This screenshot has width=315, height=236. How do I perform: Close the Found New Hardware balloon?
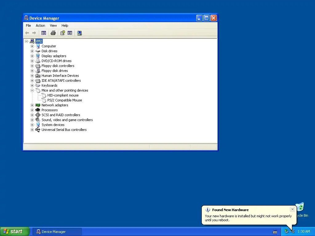pyautogui.click(x=293, y=209)
